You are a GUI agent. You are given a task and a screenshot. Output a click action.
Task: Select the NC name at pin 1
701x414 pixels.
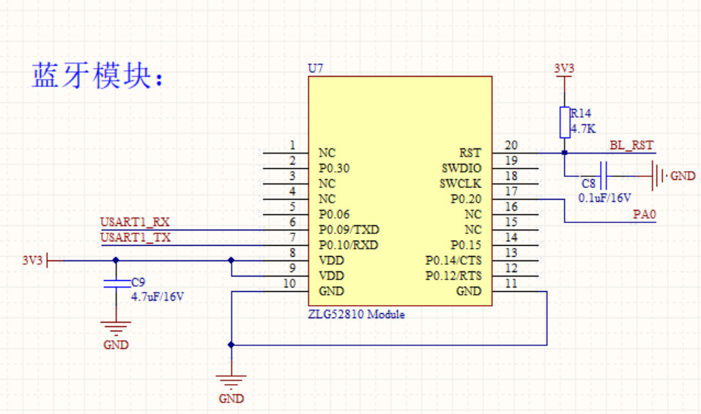[x=327, y=153]
